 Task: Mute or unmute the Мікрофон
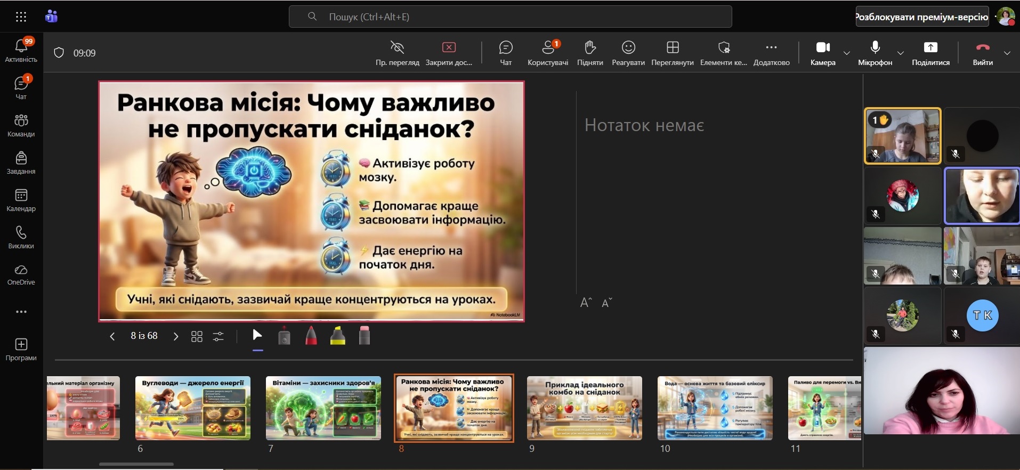pos(875,53)
